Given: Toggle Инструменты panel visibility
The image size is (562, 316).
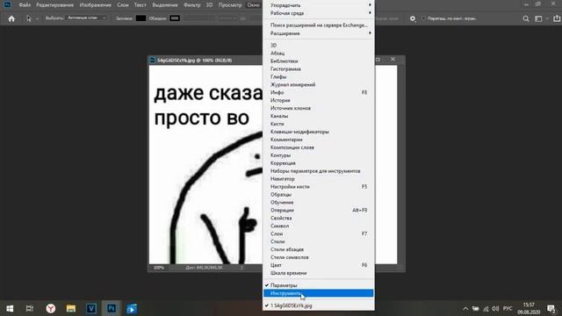Looking at the screenshot, I should coord(318,293).
